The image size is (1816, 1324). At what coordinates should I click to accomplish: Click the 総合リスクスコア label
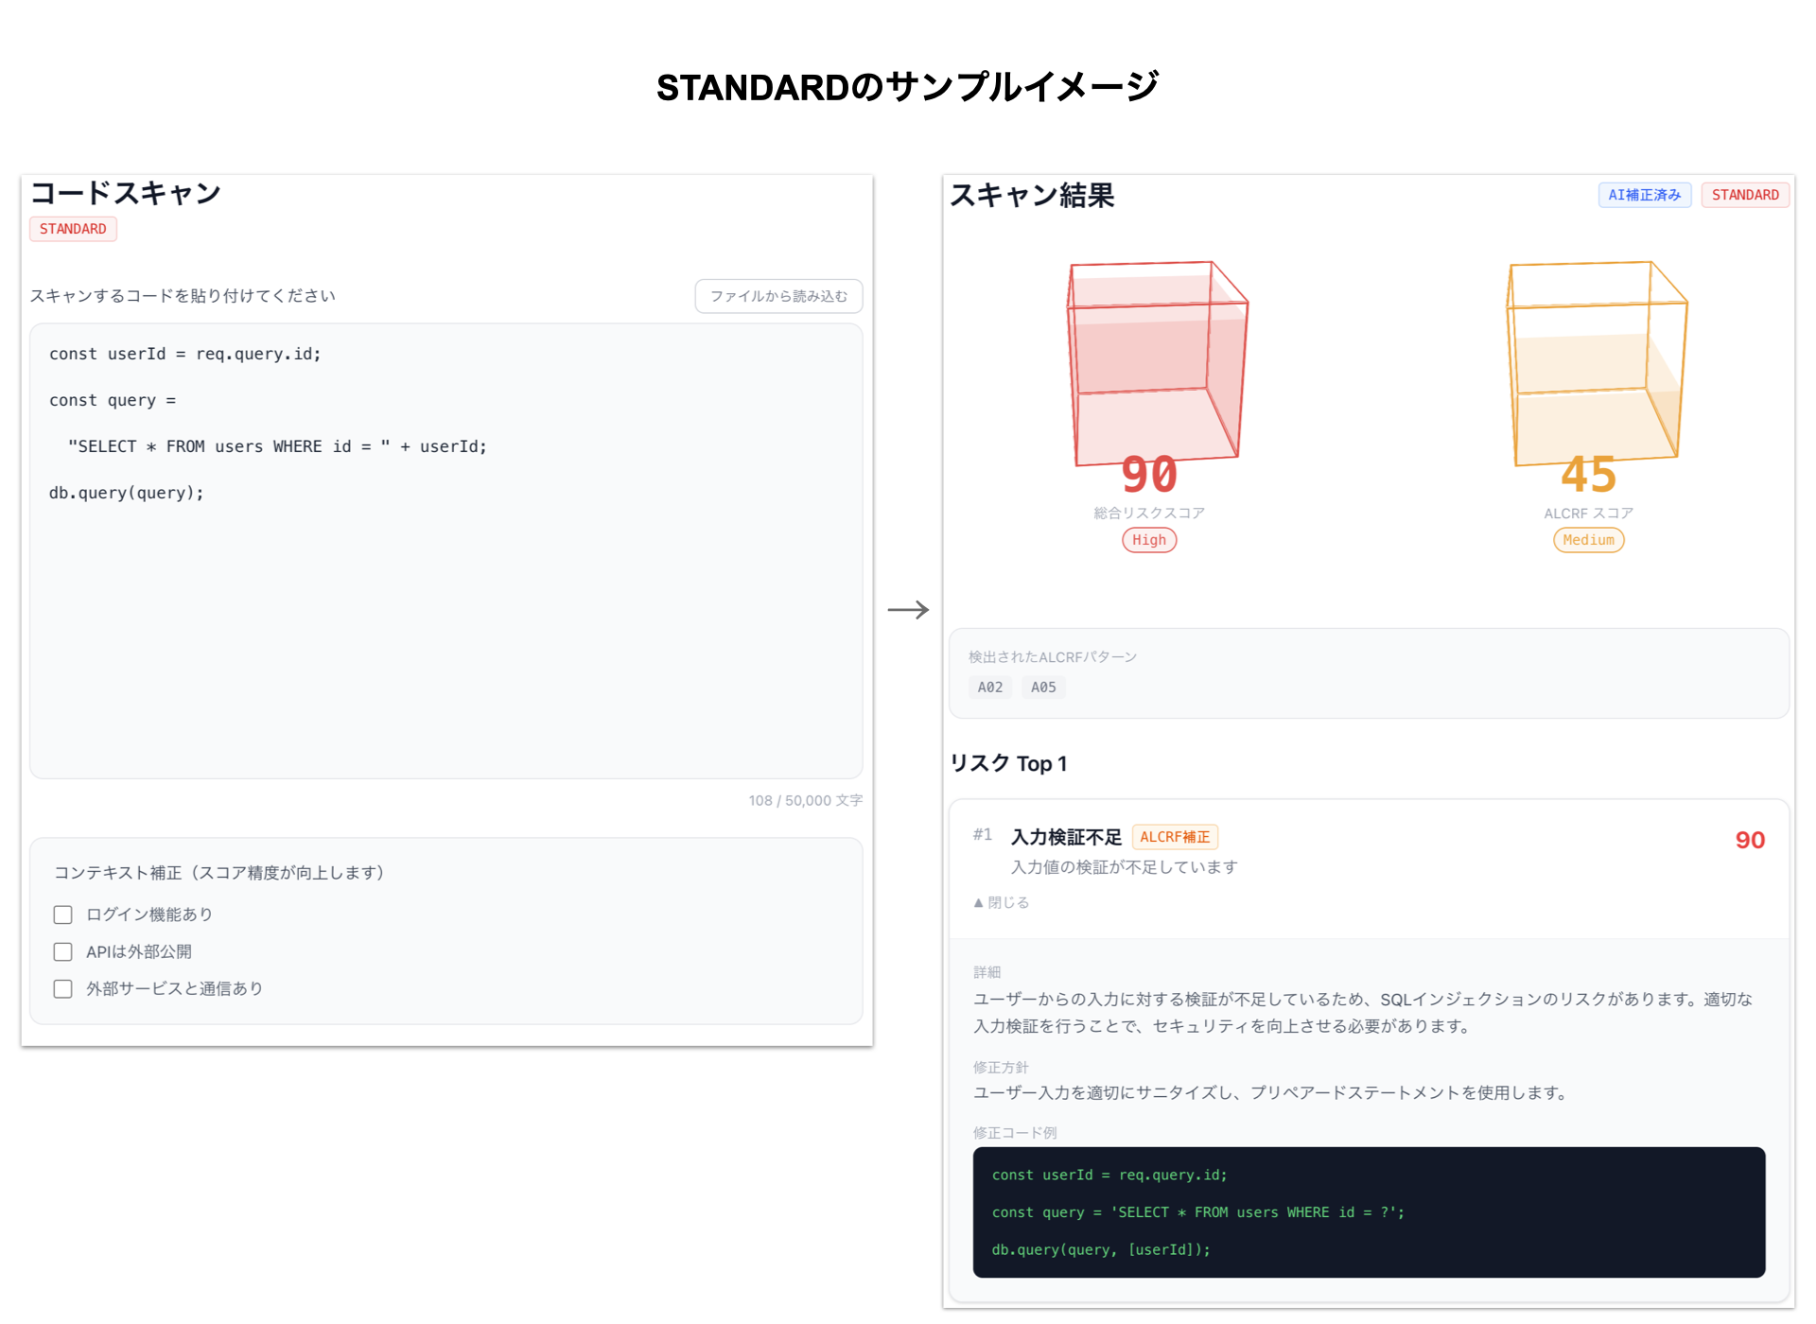1149,513
